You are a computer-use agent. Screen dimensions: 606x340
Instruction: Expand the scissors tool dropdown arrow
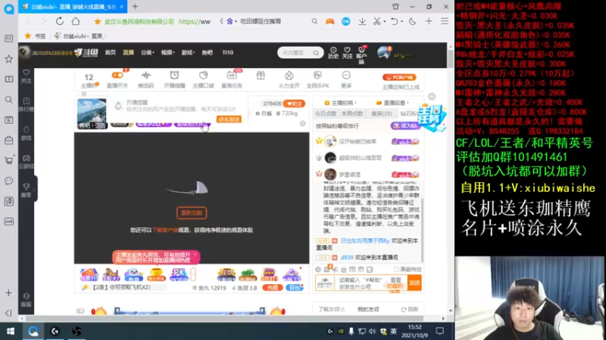pyautogui.click(x=385, y=22)
